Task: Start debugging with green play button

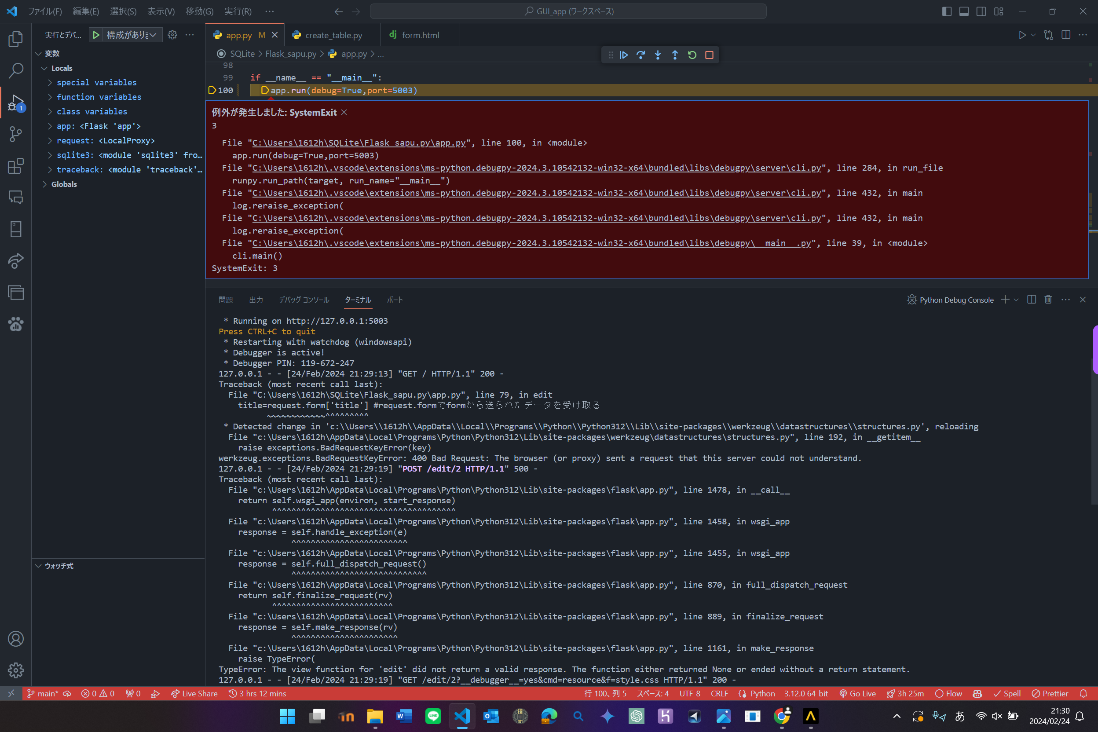Action: point(96,35)
